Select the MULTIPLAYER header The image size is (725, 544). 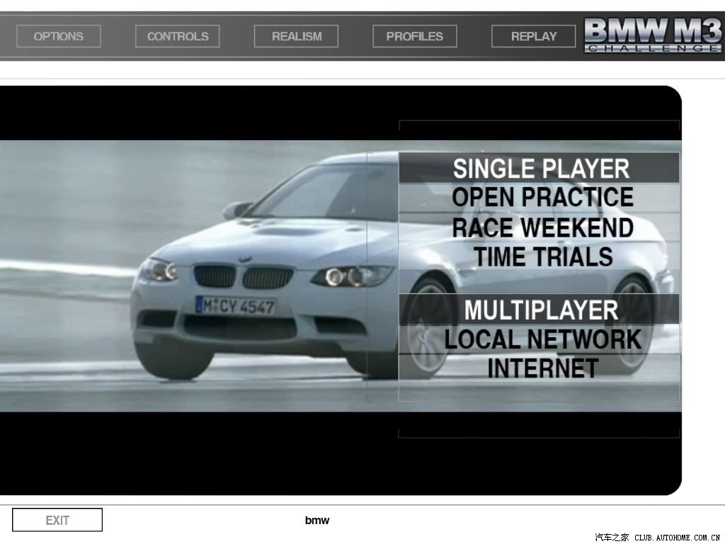tap(540, 310)
